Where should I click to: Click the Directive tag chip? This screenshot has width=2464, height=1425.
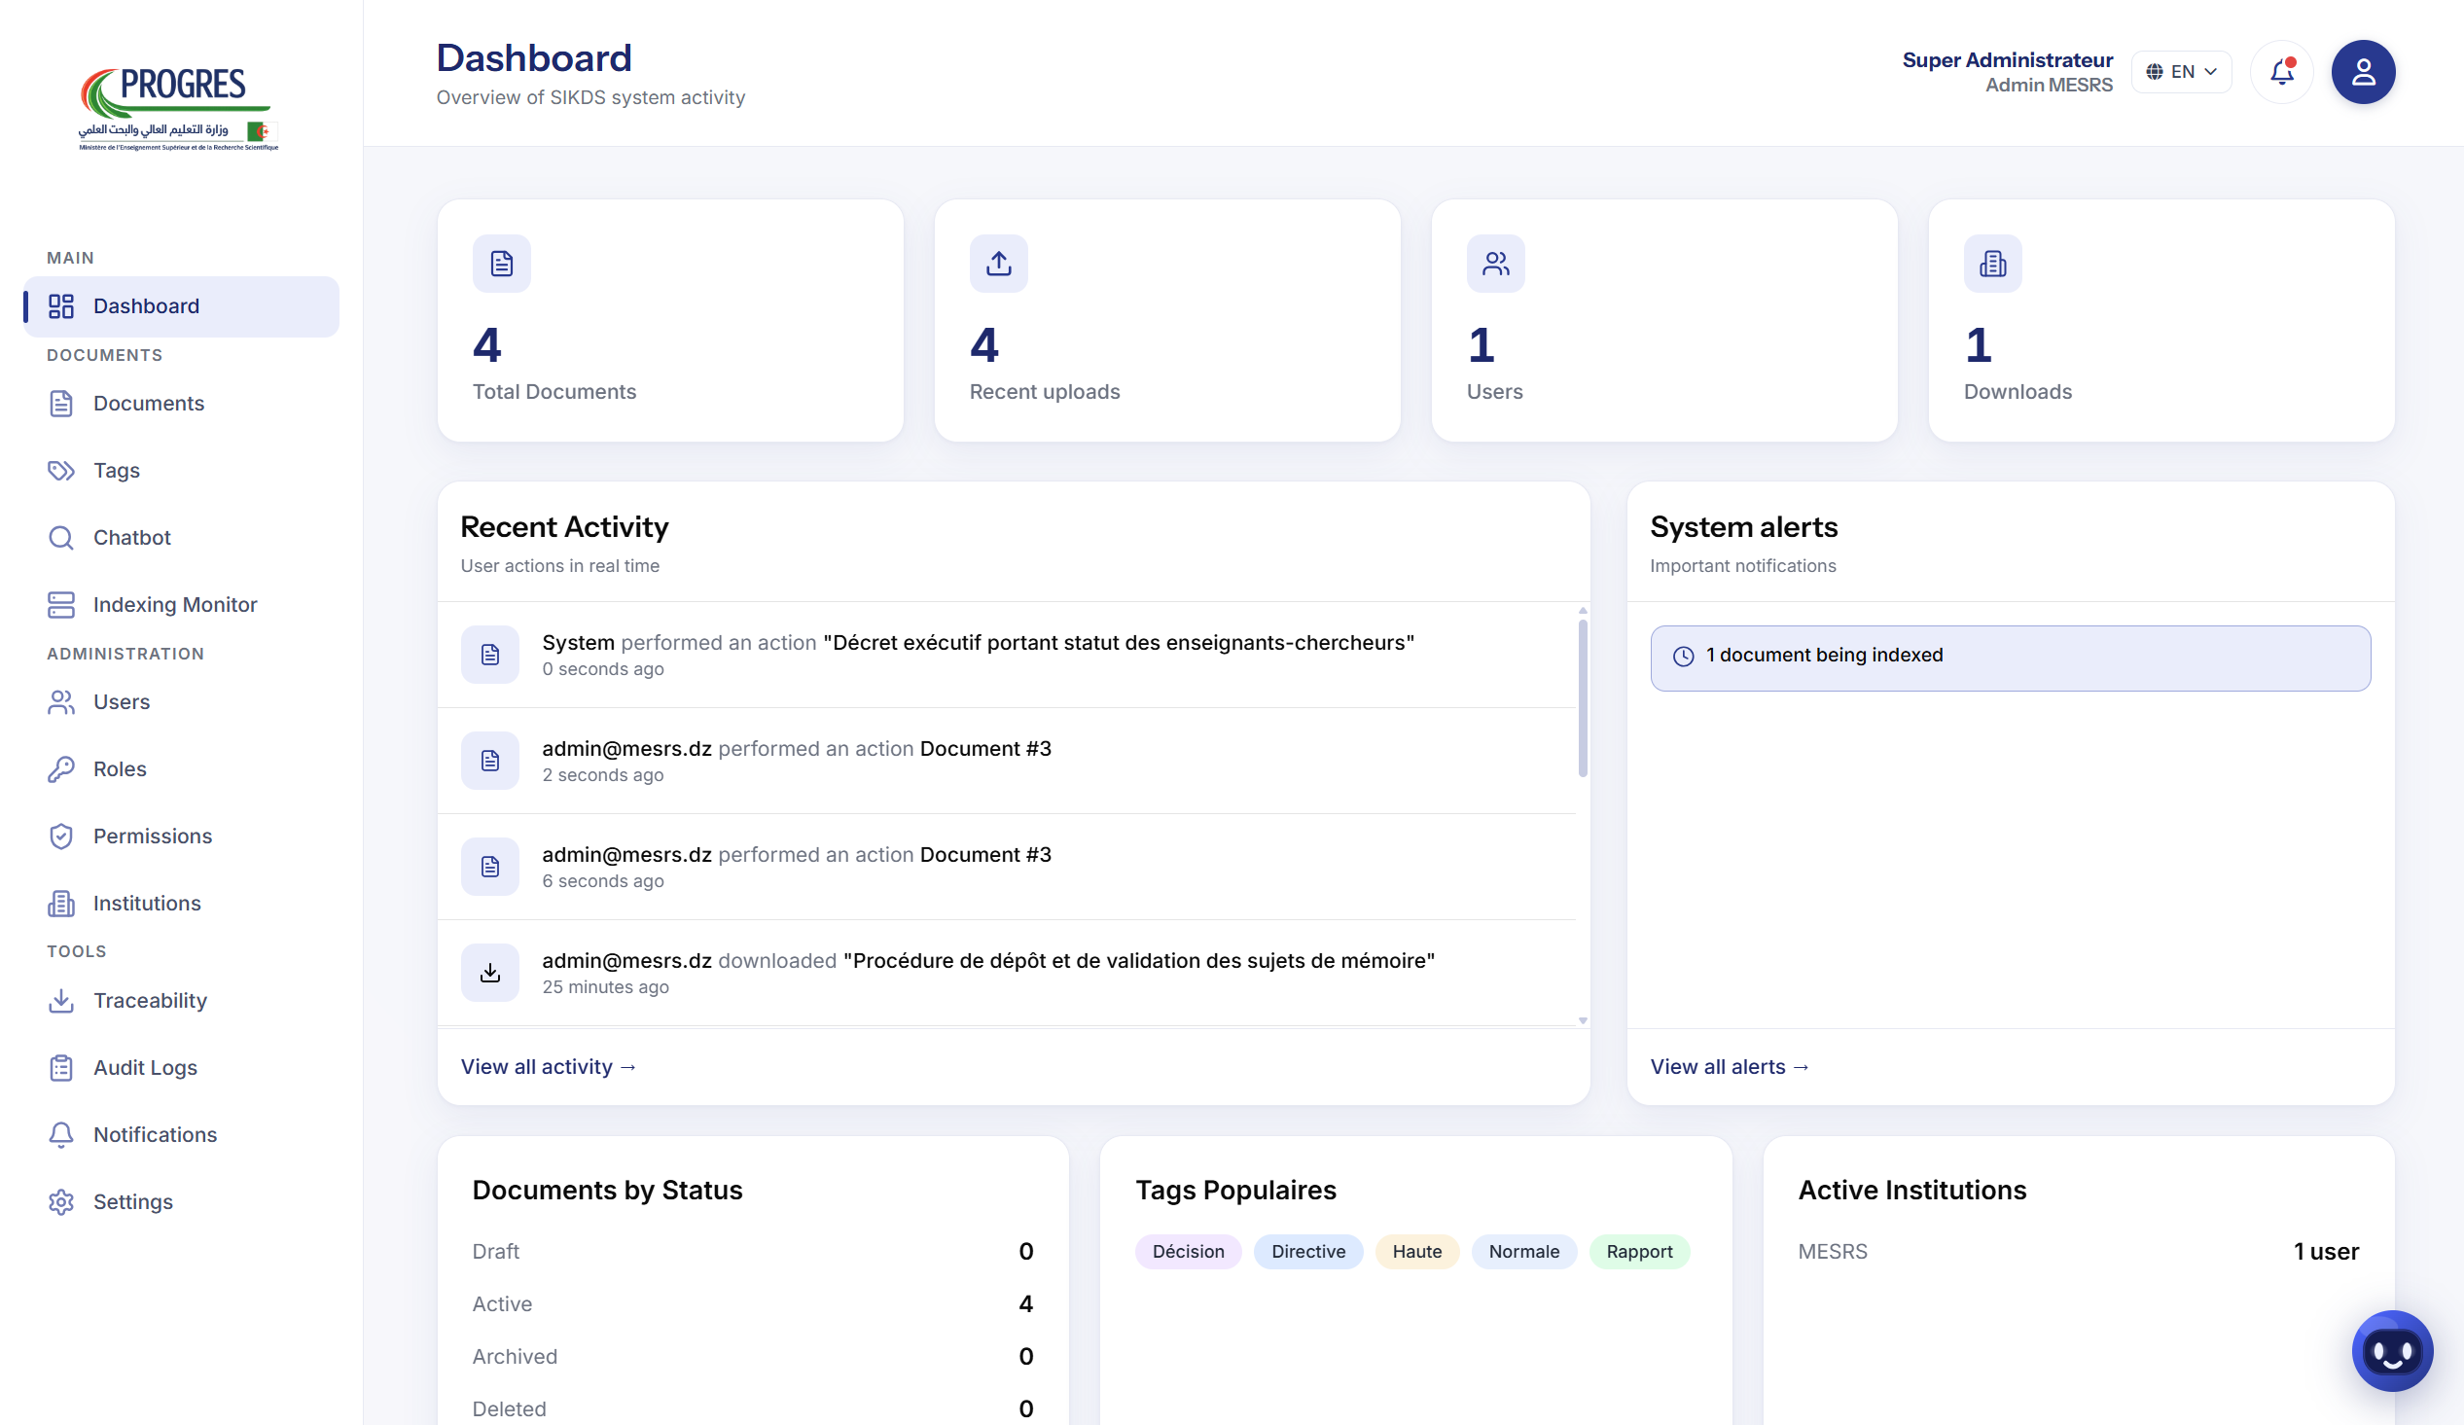(x=1308, y=1252)
